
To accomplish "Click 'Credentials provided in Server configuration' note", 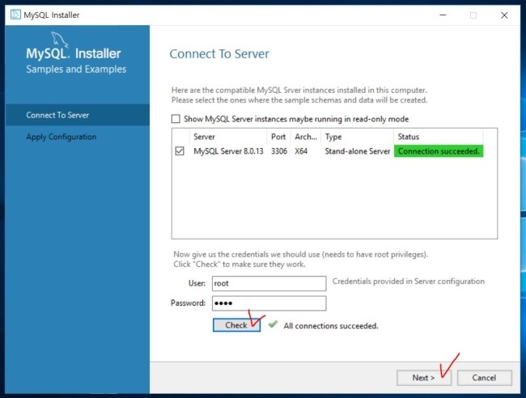I will click(x=409, y=282).
